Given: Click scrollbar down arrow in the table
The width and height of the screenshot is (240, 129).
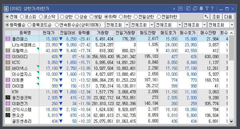Looking at the screenshot, I should [x=231, y=121].
